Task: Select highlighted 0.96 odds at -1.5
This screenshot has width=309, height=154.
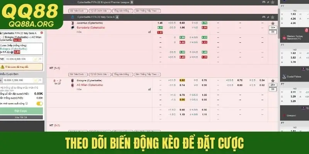Action: pyautogui.click(x=182, y=100)
